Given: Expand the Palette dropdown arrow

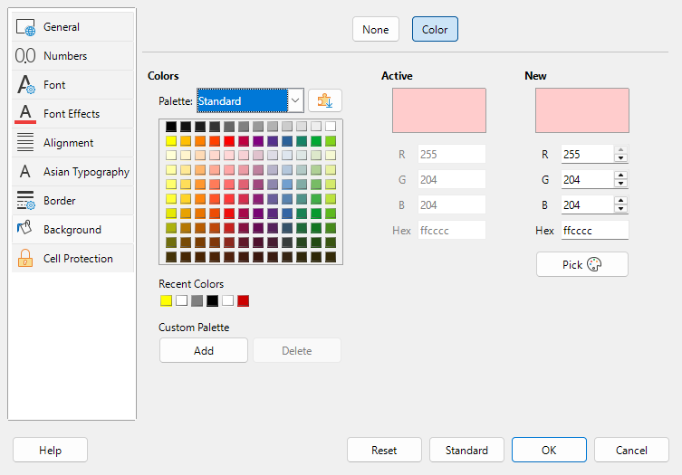Looking at the screenshot, I should tap(295, 100).
